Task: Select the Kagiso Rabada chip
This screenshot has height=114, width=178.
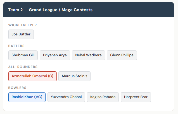Action: [103, 97]
